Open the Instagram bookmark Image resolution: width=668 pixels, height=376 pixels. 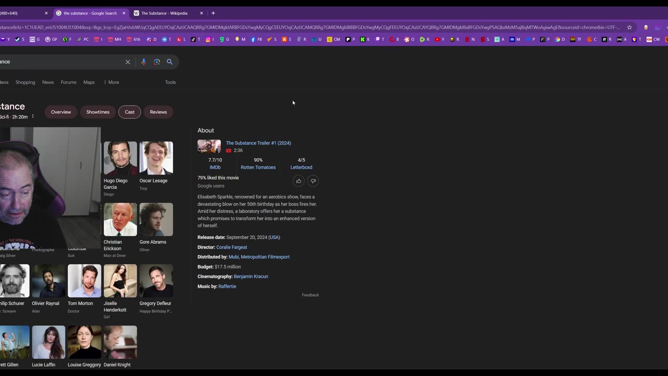point(210,39)
